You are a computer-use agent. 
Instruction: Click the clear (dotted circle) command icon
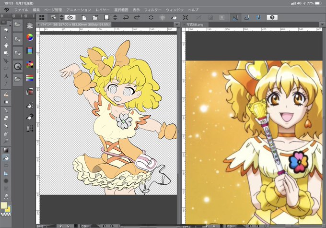click(x=151, y=17)
